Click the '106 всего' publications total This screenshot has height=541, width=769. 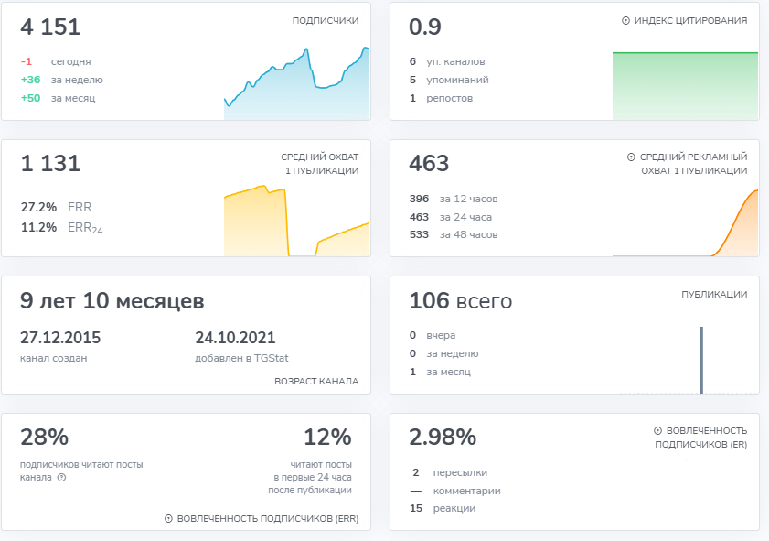[460, 301]
